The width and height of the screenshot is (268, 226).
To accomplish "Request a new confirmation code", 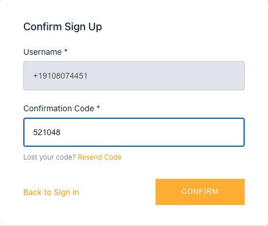I will (x=100, y=157).
